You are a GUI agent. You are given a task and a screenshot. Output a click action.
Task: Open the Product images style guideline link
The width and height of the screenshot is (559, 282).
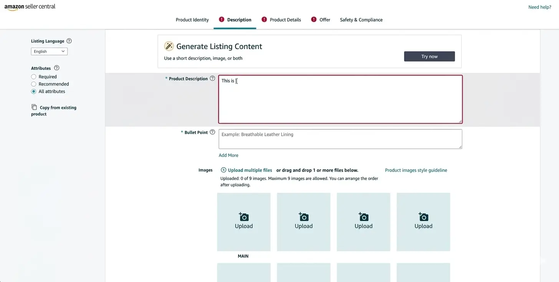[416, 170]
